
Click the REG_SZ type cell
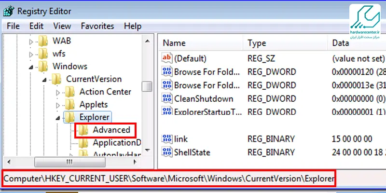pyautogui.click(x=262, y=58)
